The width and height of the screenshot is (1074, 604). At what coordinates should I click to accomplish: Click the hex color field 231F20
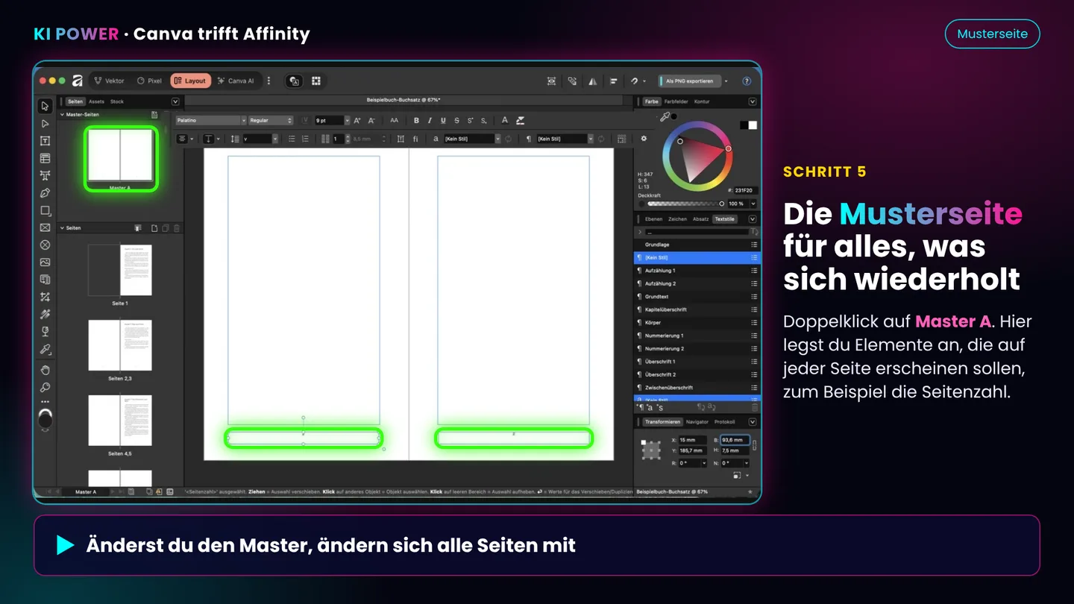(745, 191)
